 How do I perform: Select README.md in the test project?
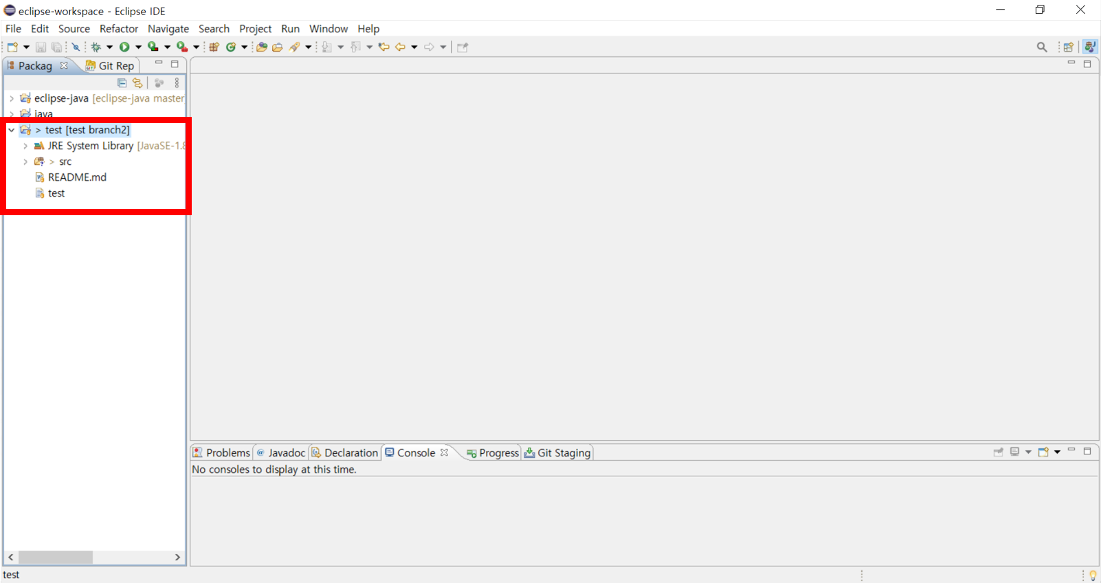(x=77, y=177)
